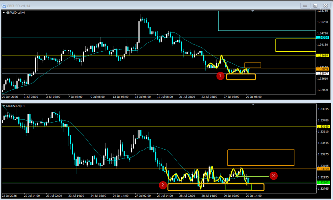Maximize the GBPUSD-cd,H4 chart window
The width and height of the screenshot is (333, 200).
pos(315,6)
